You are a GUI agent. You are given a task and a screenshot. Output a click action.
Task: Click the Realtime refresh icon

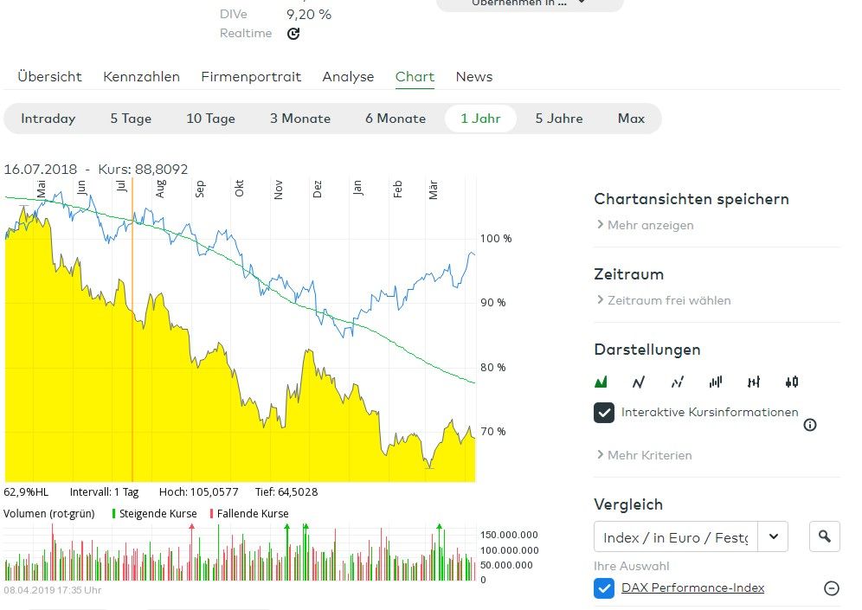(292, 34)
